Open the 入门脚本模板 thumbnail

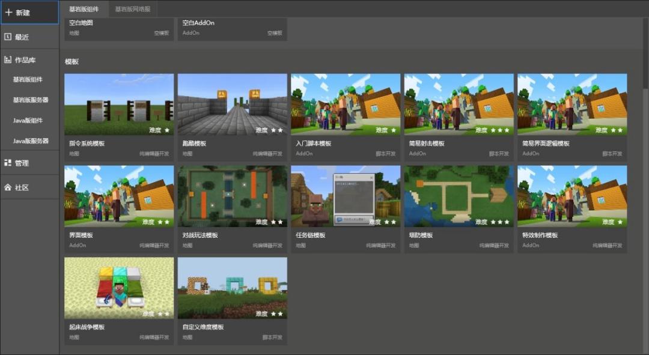pyautogui.click(x=346, y=105)
